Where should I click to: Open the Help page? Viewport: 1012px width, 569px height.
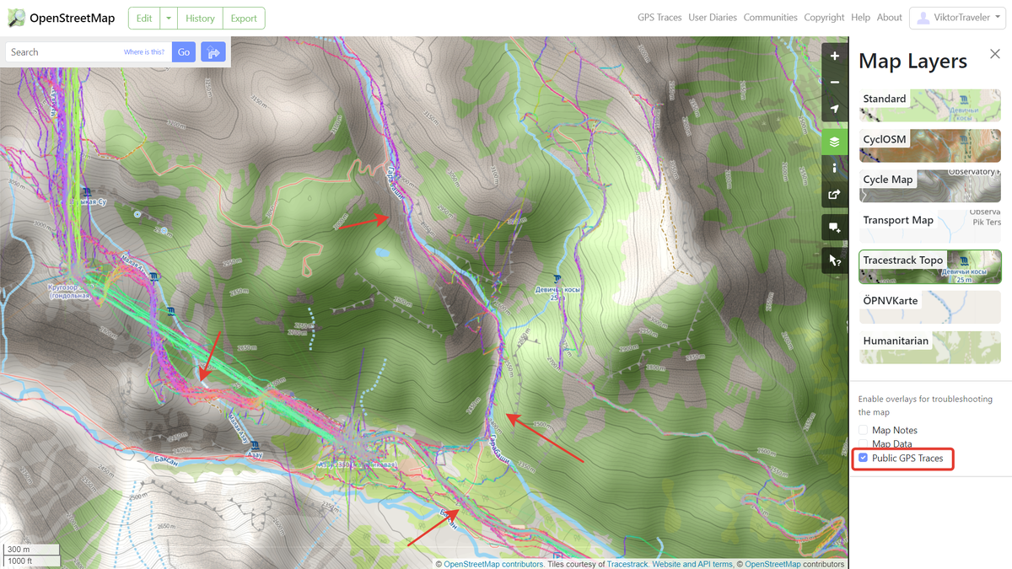[860, 18]
